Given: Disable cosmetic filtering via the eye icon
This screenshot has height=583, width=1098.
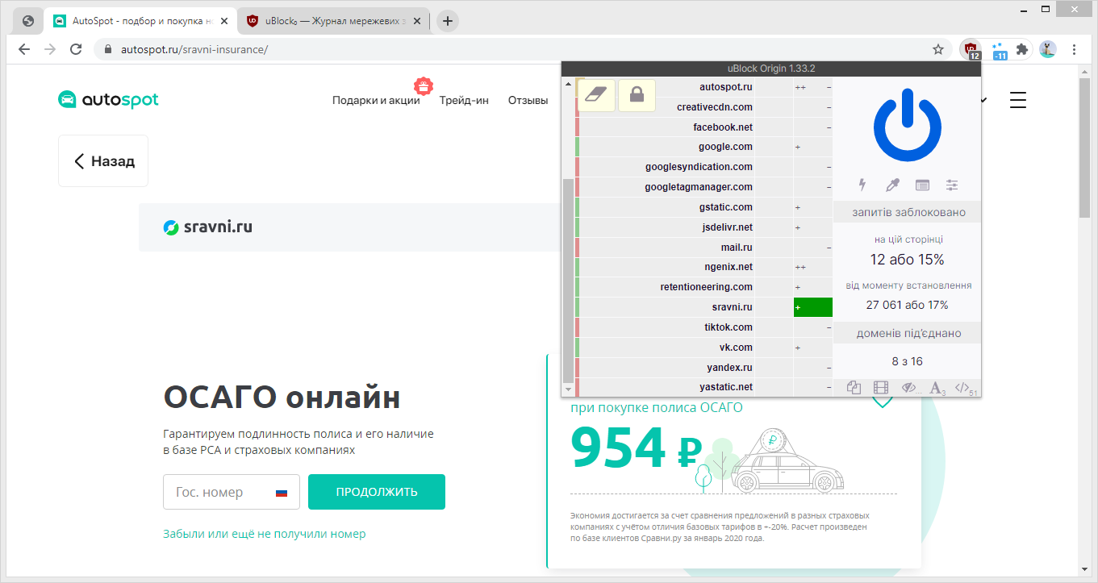Looking at the screenshot, I should [x=908, y=387].
